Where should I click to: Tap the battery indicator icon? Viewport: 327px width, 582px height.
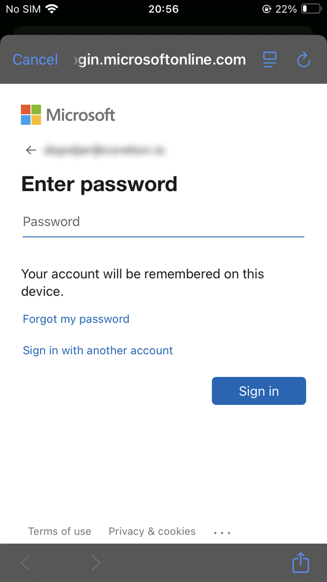pyautogui.click(x=311, y=9)
